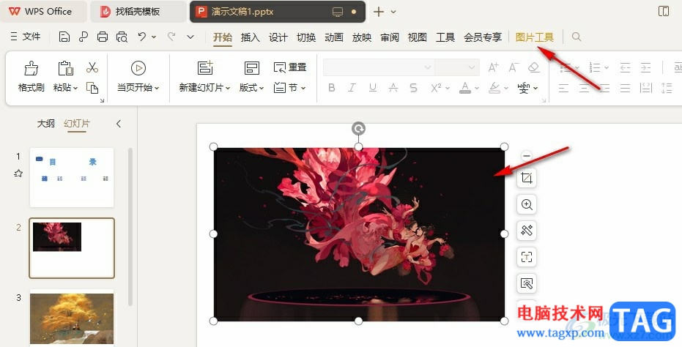Image resolution: width=682 pixels, height=347 pixels.
Task: Toggle Underline formatting
Action: point(372,88)
